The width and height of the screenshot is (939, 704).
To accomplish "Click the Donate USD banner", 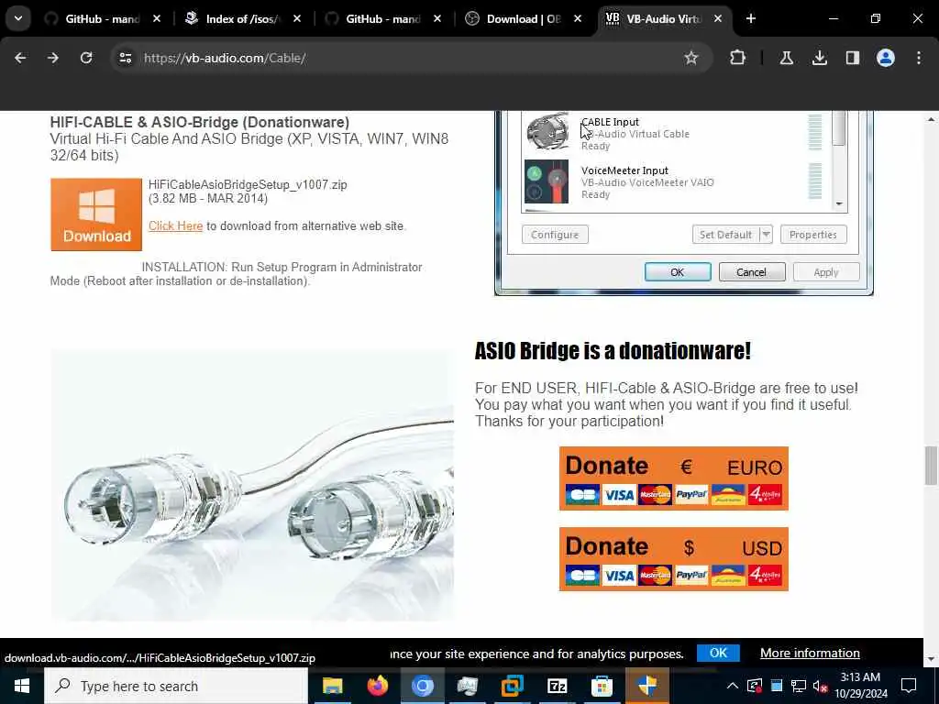I will (674, 559).
